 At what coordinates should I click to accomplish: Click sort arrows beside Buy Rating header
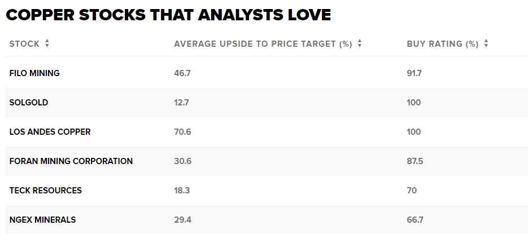pyautogui.click(x=486, y=44)
